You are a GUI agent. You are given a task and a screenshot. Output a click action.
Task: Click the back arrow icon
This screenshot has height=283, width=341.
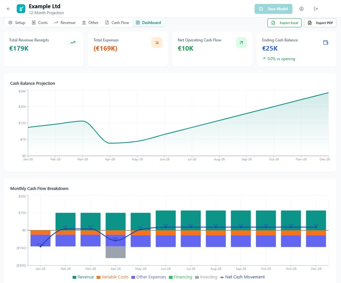pos(8,9)
